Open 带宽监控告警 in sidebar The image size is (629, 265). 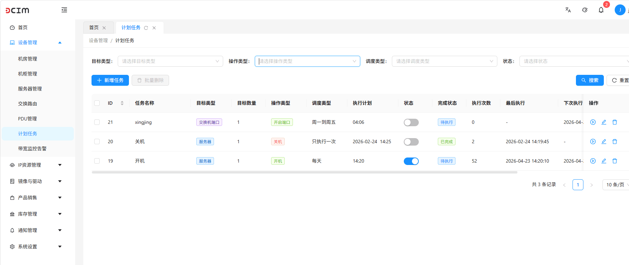[x=37, y=149]
